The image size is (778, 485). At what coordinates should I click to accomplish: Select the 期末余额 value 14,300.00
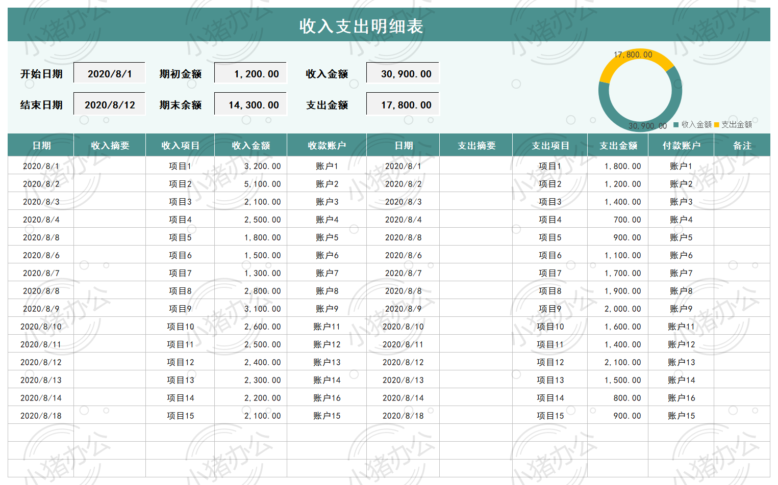pos(250,104)
